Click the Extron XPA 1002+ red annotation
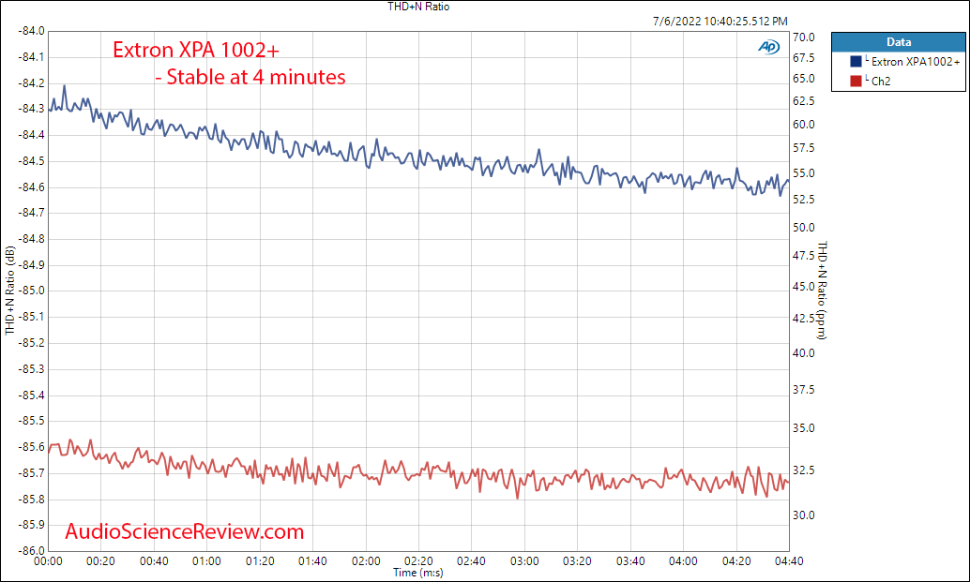 click(196, 50)
